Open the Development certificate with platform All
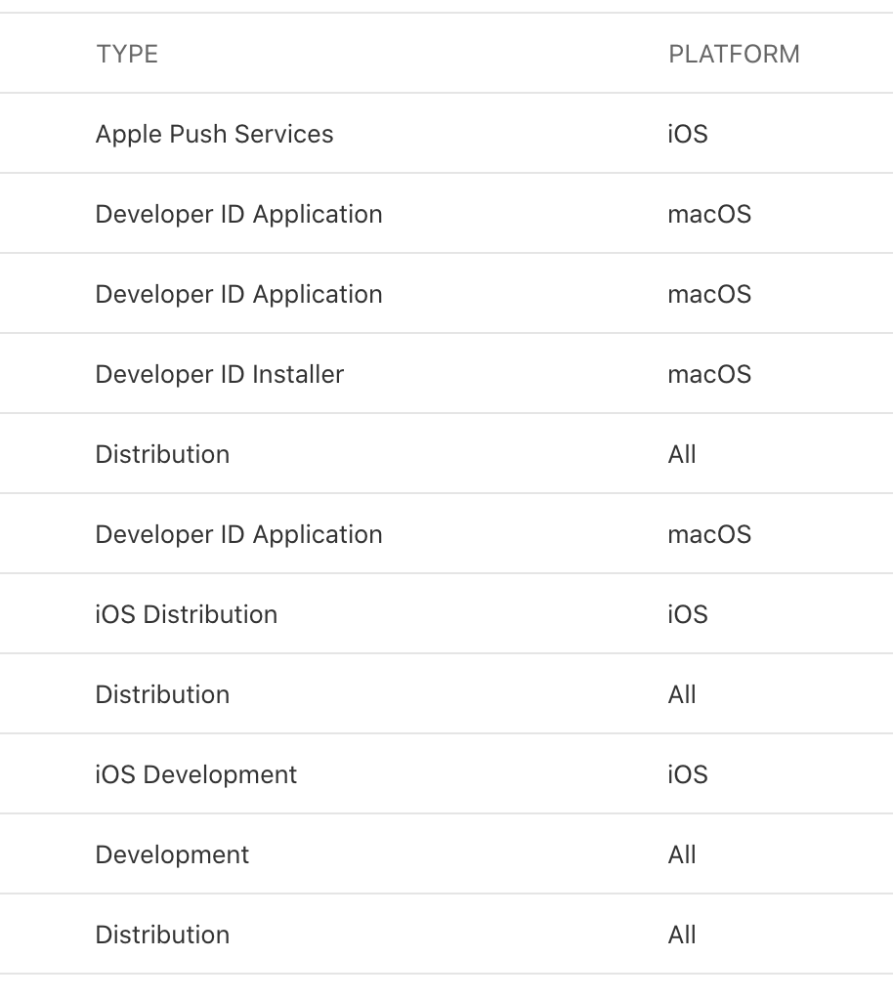This screenshot has width=893, height=998. (173, 854)
